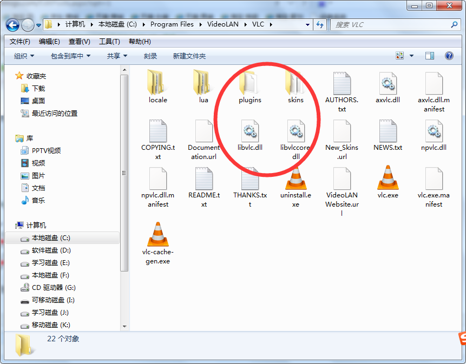Select the New_Skins.url shortcut

(342, 140)
